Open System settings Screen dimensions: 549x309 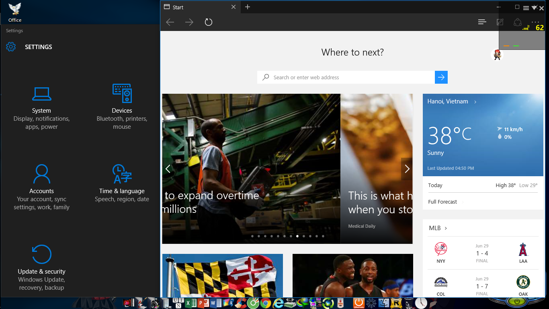[x=41, y=107]
